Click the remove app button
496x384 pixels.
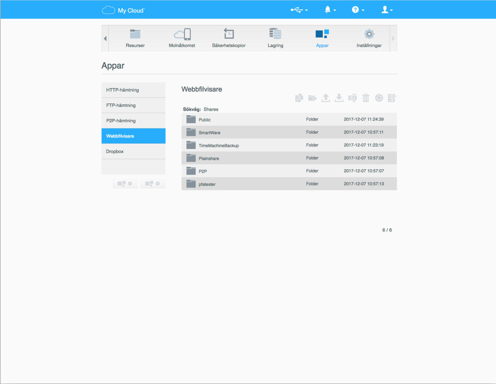[x=125, y=184]
